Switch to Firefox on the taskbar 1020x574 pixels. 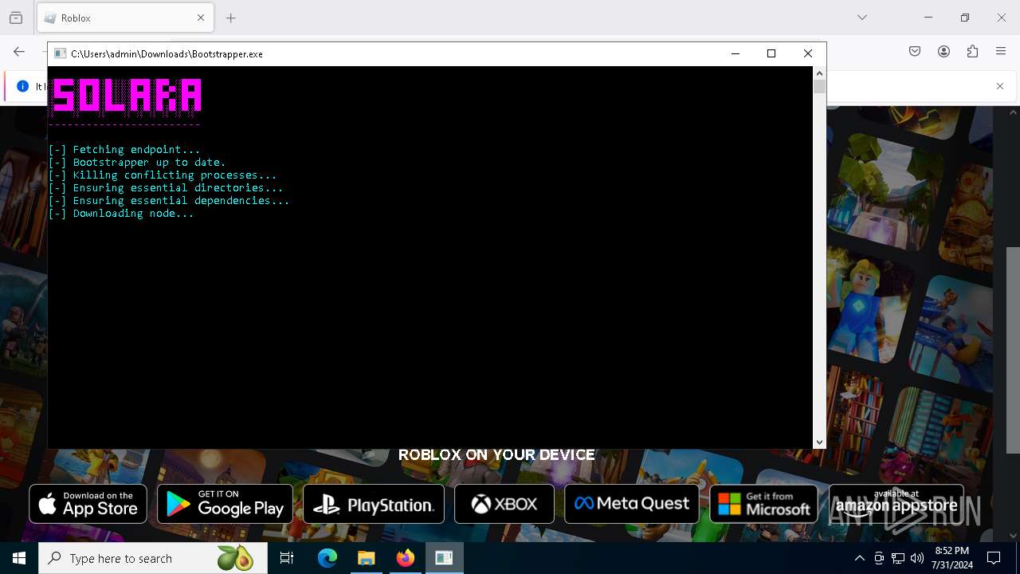point(405,558)
